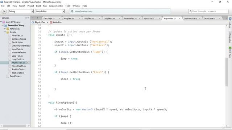Open the Search menu
This screenshot has width=232, height=130.
22,6
